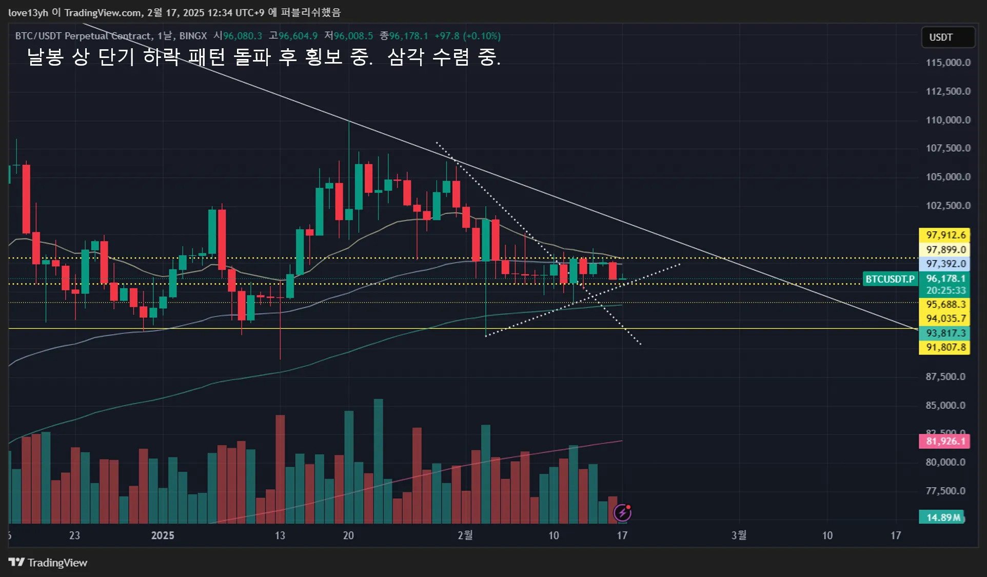Click the 20:25:33 countdown timer
987x577 pixels.
click(944, 290)
